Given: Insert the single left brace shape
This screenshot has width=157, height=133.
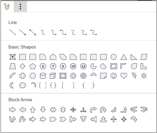Looking at the screenshot, I should [84, 85].
